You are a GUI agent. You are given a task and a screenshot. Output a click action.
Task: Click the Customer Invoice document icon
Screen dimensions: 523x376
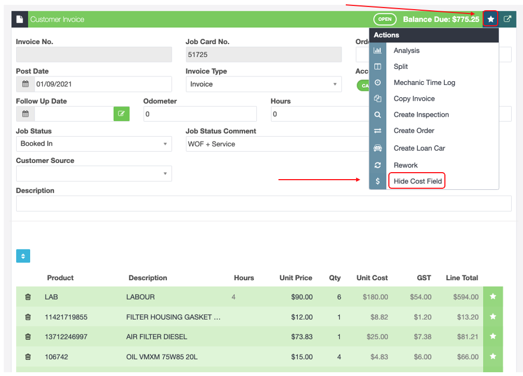(20, 19)
